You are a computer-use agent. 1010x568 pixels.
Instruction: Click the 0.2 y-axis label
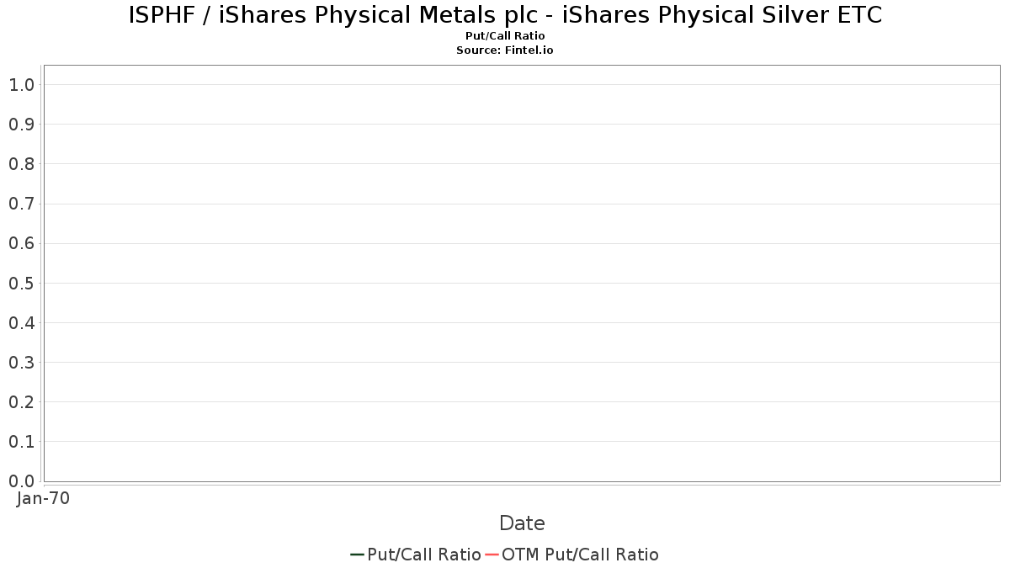click(x=21, y=402)
